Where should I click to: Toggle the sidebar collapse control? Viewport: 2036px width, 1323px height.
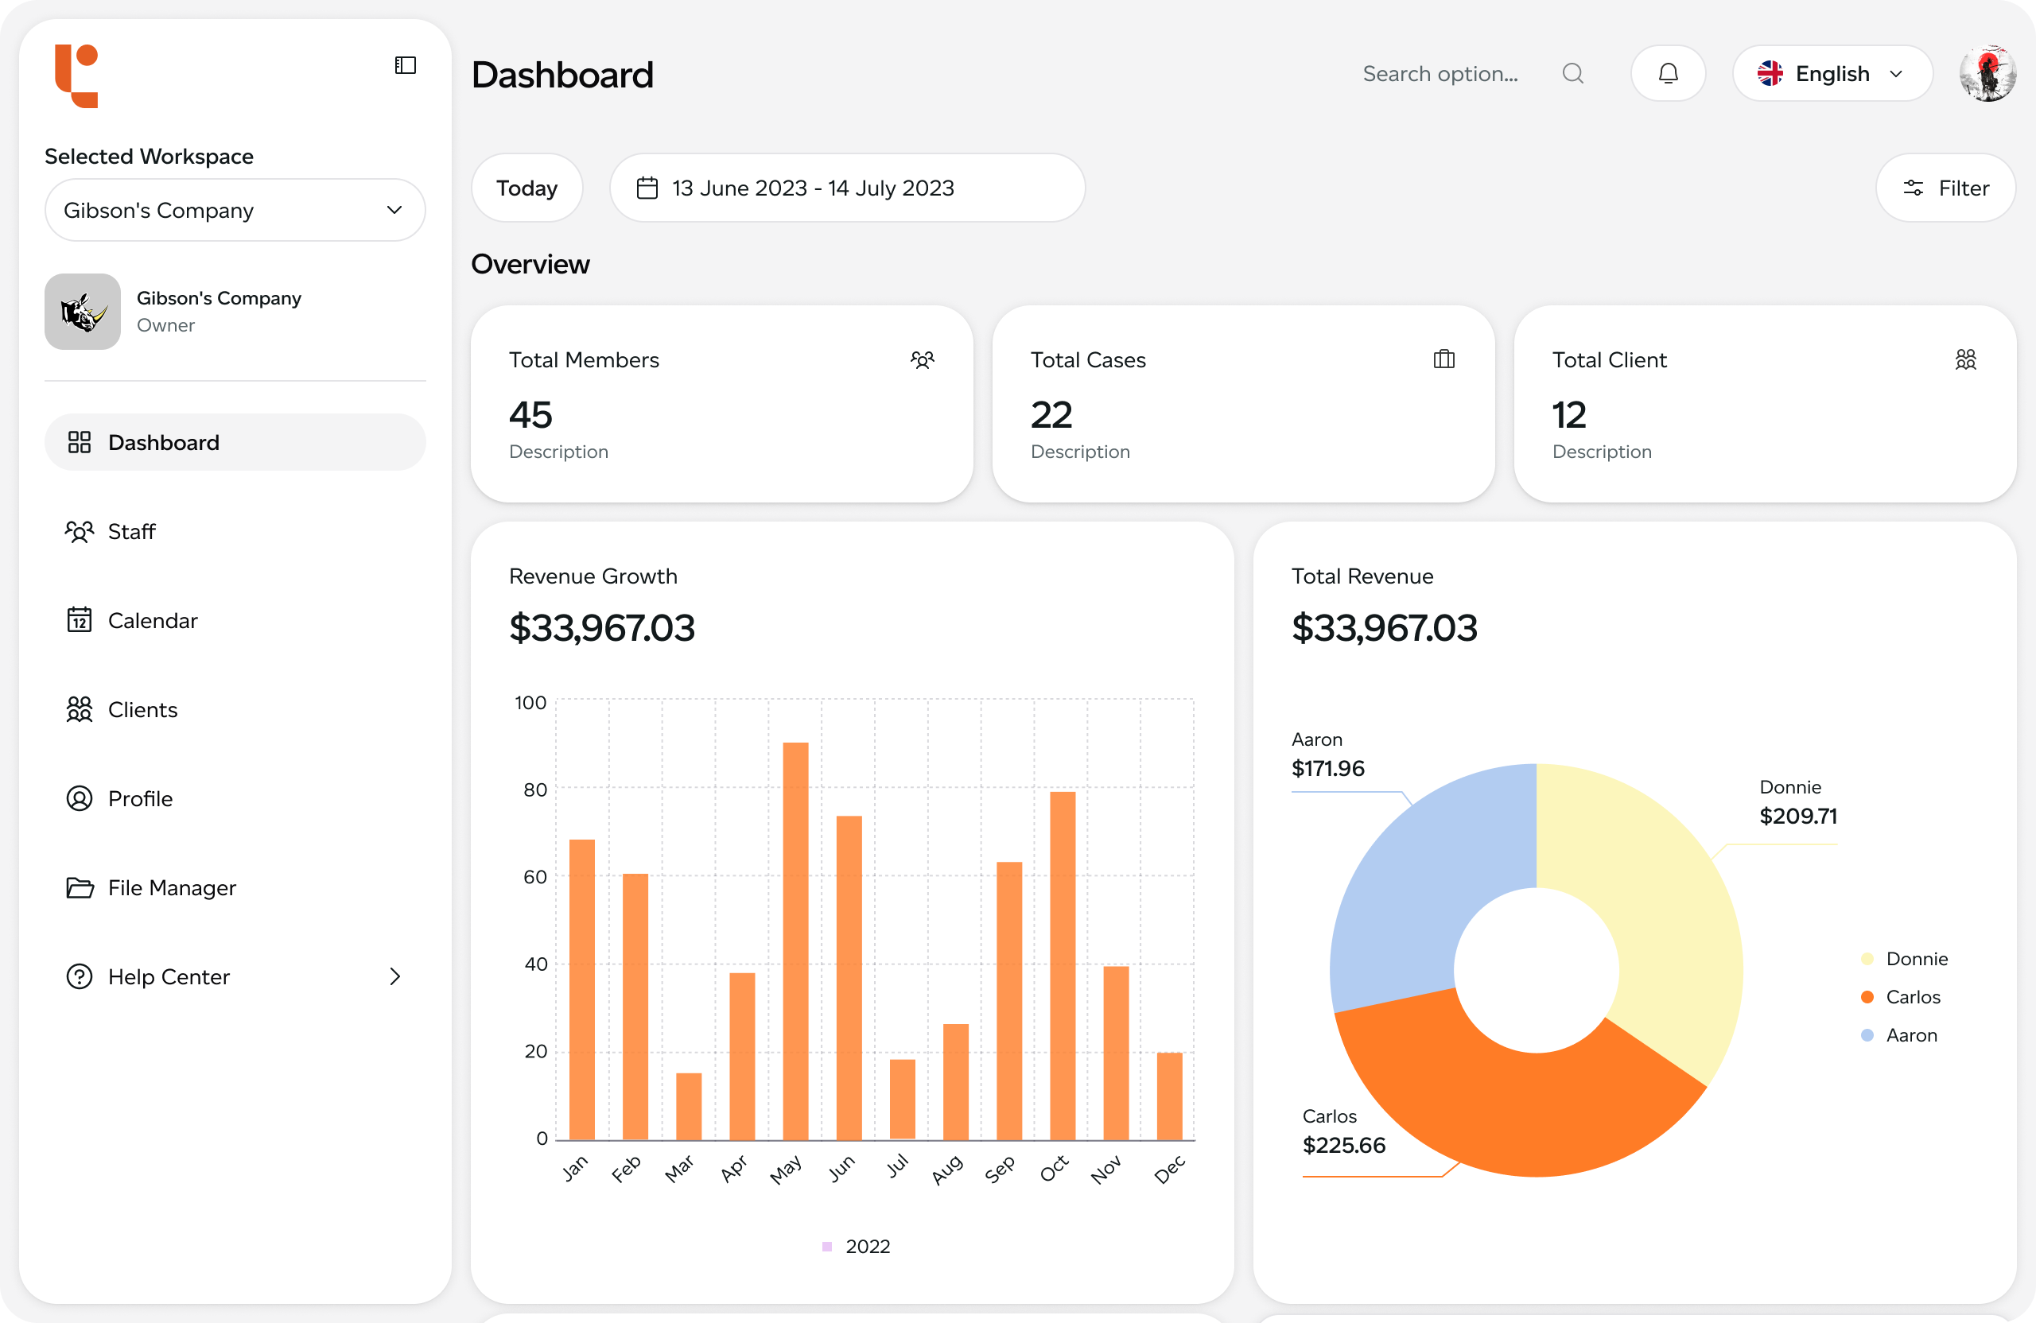pos(405,65)
